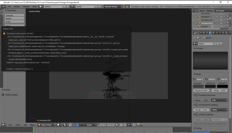Click the Translate button

tap(14, 15)
